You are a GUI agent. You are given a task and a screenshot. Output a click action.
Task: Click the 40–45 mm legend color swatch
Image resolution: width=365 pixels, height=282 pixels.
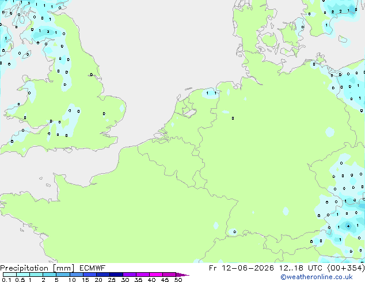(156, 275)
